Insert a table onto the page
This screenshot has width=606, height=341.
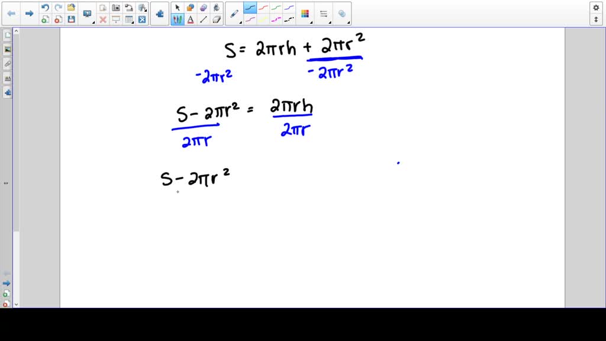(128, 19)
